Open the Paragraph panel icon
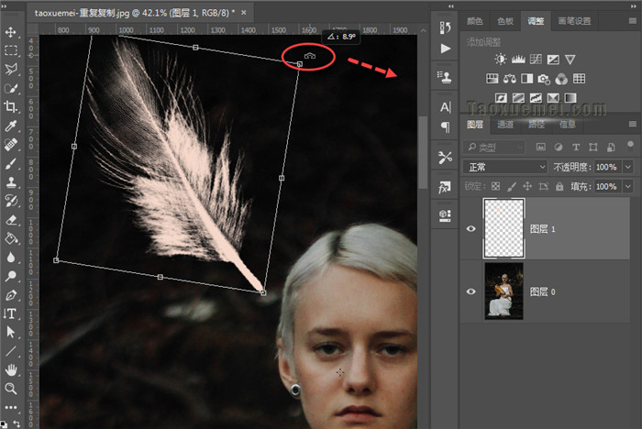 tap(445, 127)
